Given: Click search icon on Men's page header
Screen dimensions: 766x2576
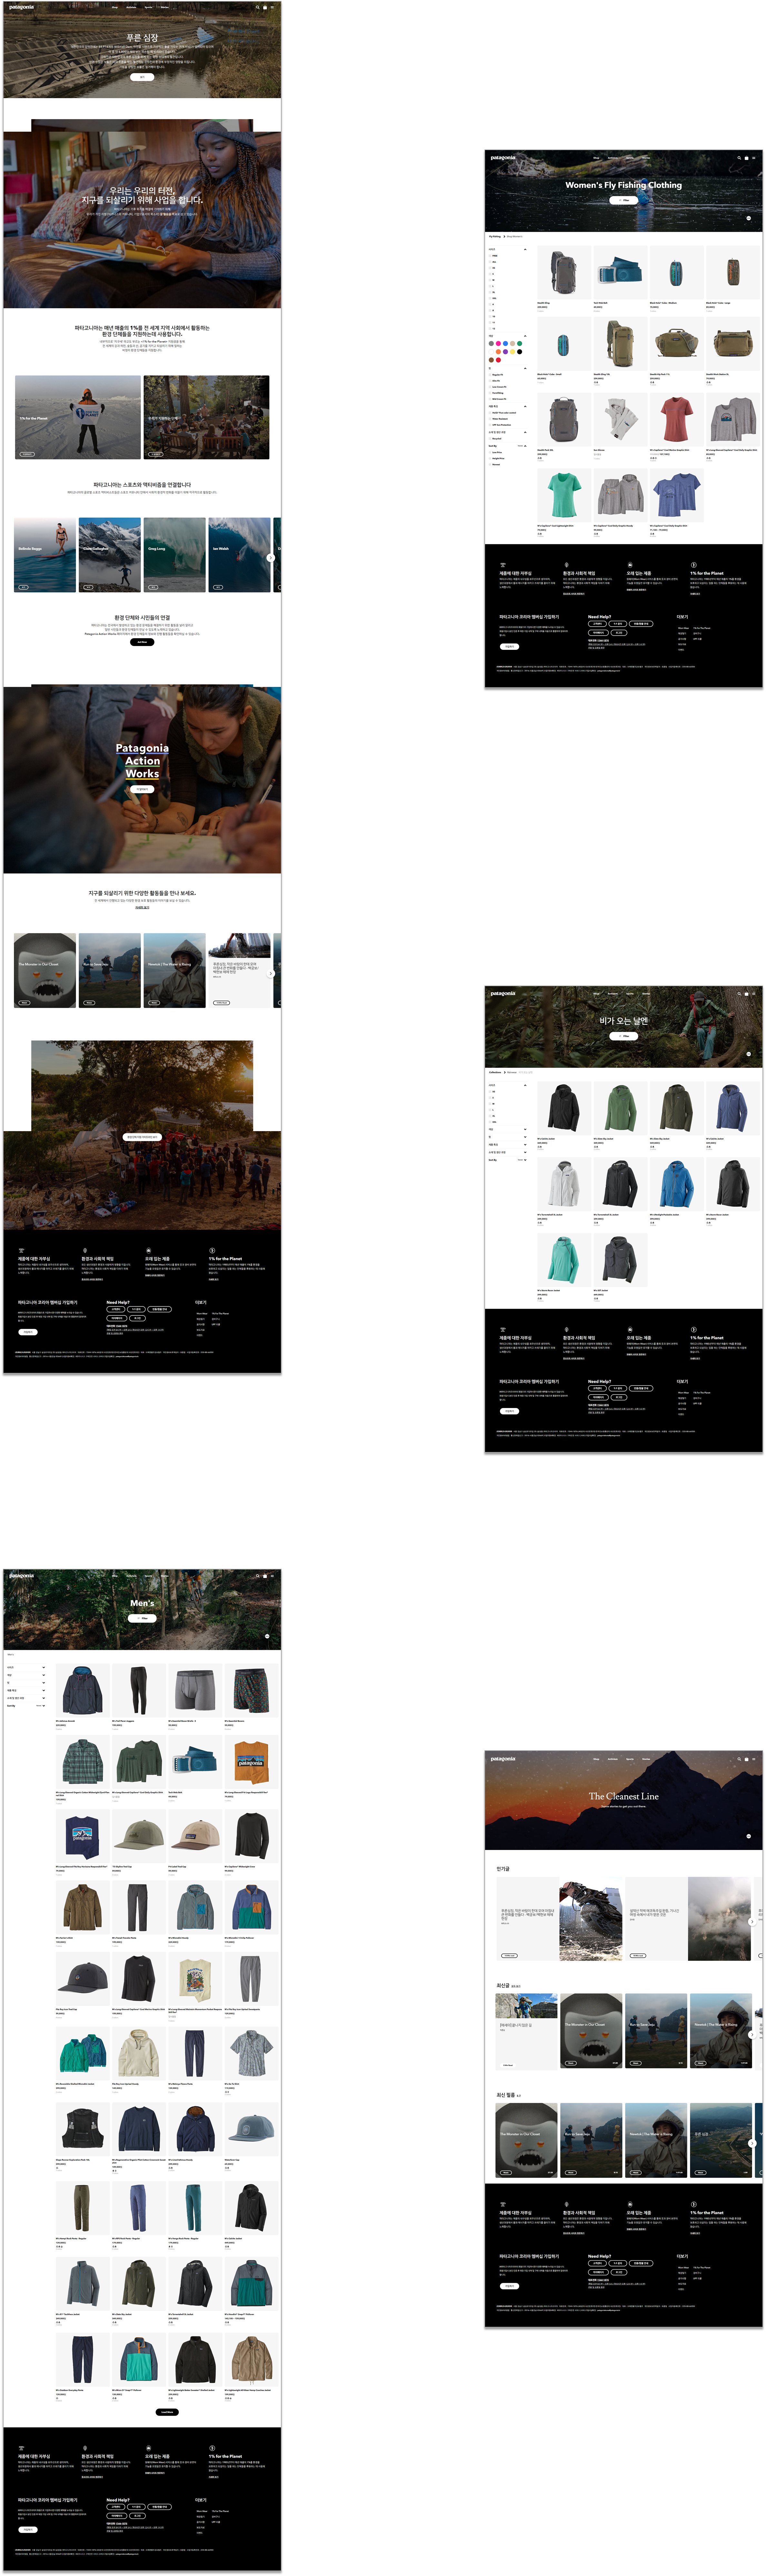Looking at the screenshot, I should [258, 1576].
